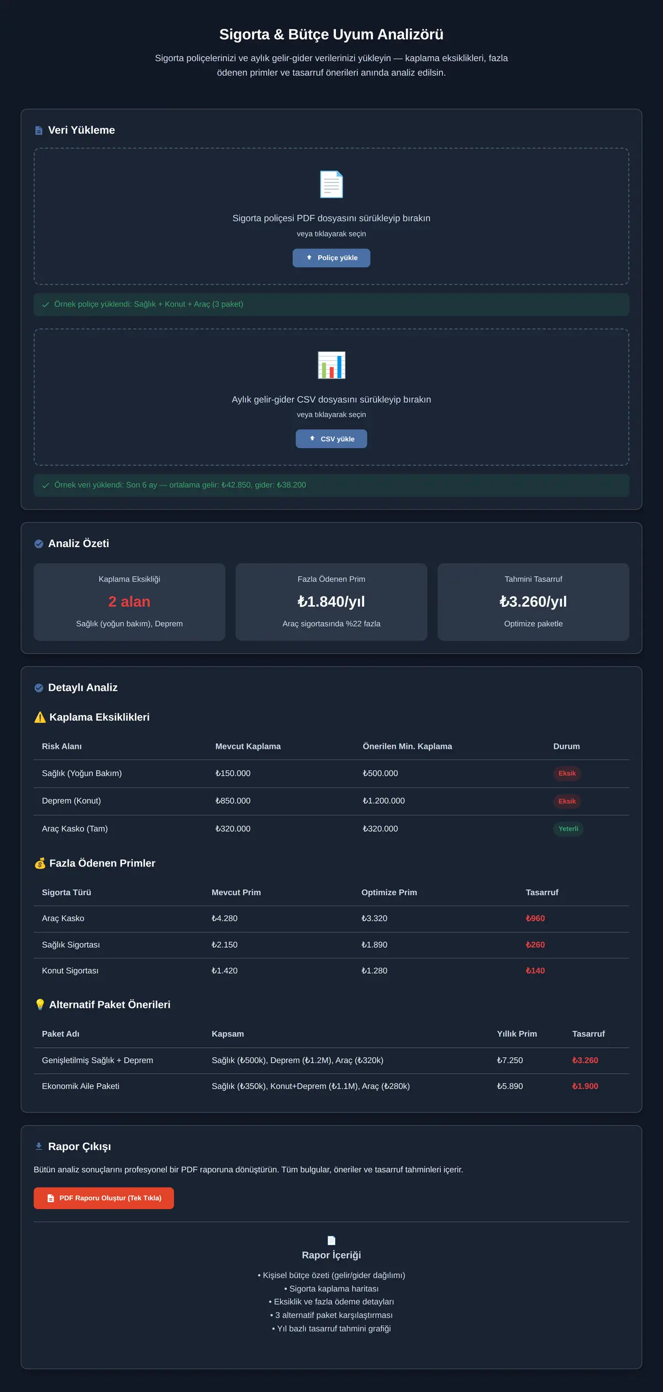This screenshot has height=1392, width=663.
Task: Open the Kaplama Eksikliği summary card
Action: pos(129,602)
